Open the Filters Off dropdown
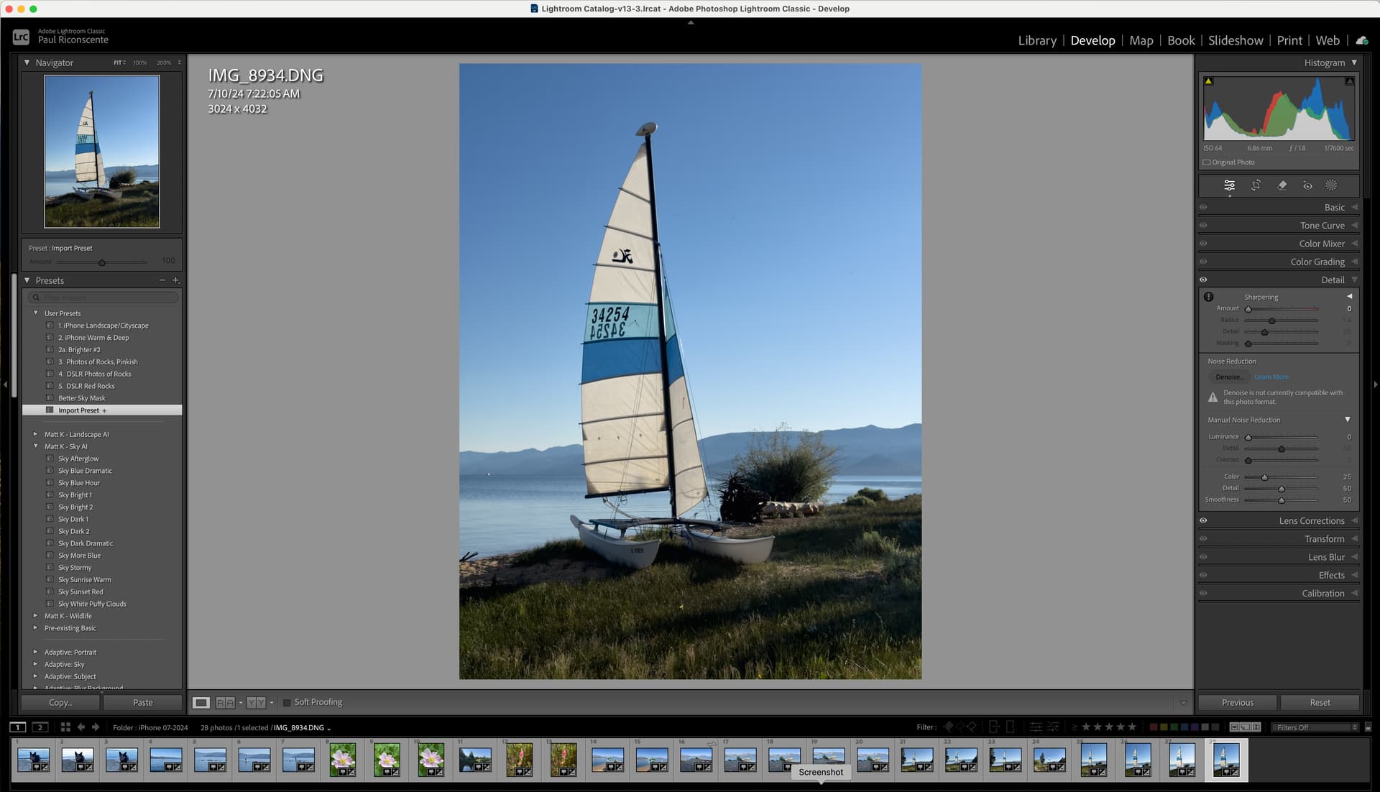 click(1316, 727)
